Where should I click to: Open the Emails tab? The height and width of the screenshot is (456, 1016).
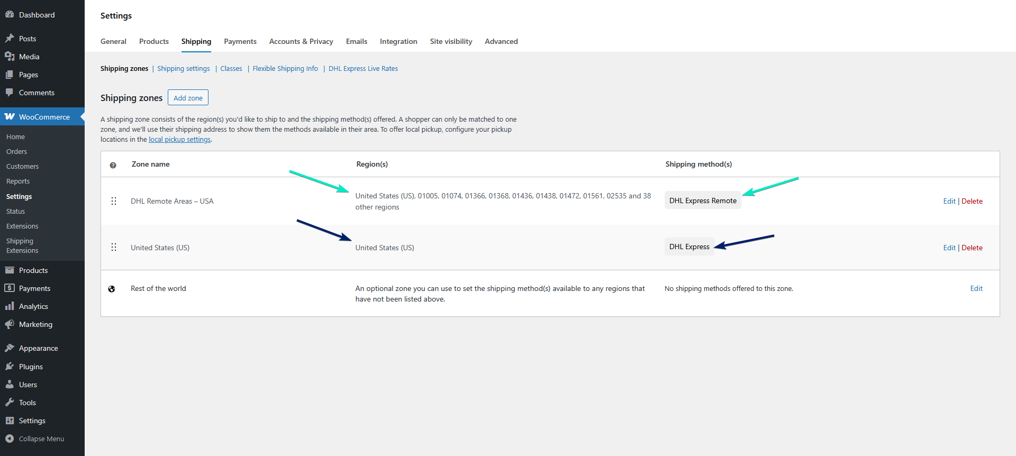(357, 41)
